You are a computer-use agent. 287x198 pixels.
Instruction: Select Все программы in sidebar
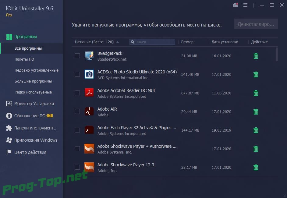point(31,48)
